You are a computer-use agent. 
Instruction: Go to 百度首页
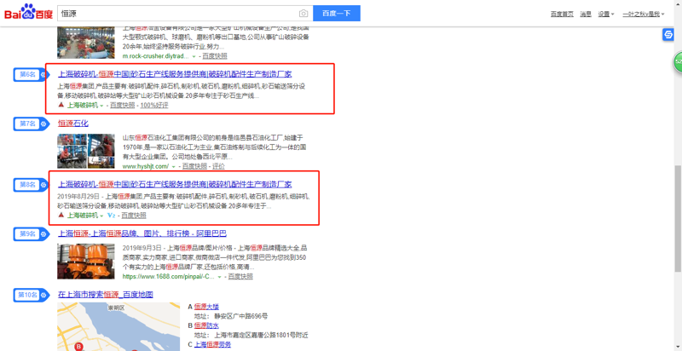pos(562,14)
